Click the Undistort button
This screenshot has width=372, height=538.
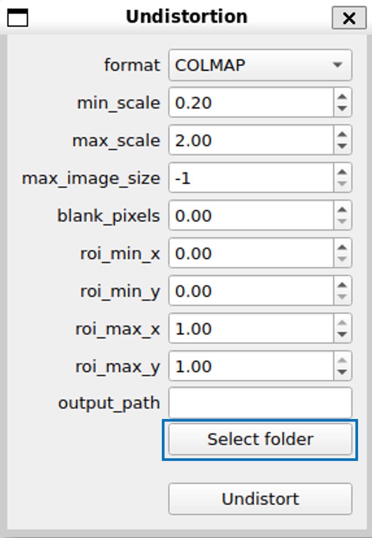[260, 499]
